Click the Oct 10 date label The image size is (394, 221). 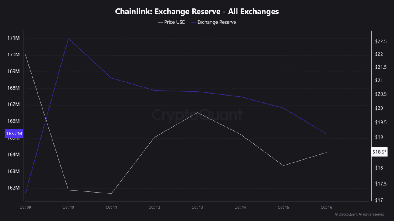pos(68,207)
